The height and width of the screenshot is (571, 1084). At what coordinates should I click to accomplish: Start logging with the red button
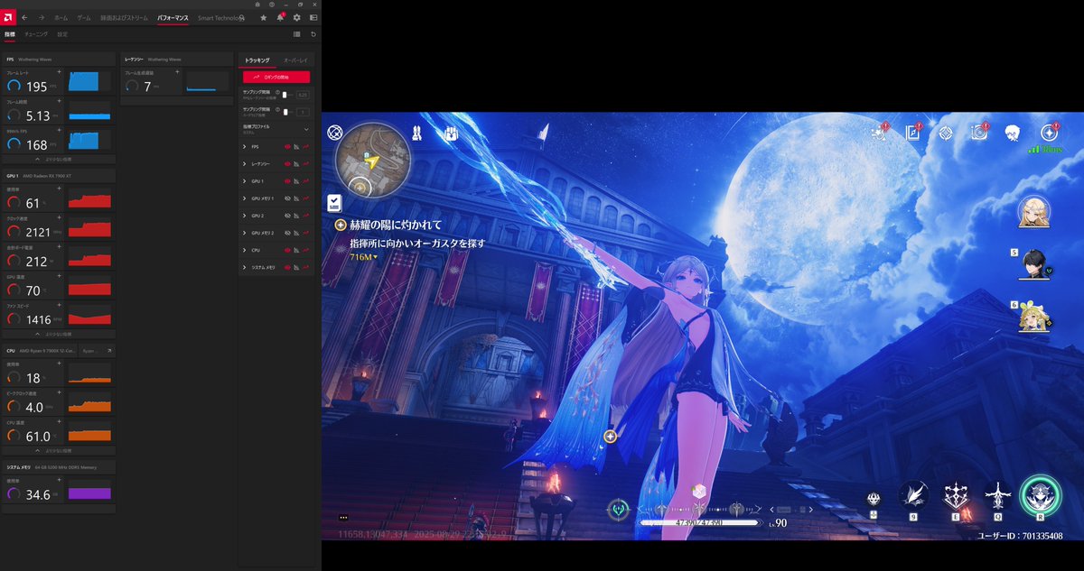click(276, 78)
